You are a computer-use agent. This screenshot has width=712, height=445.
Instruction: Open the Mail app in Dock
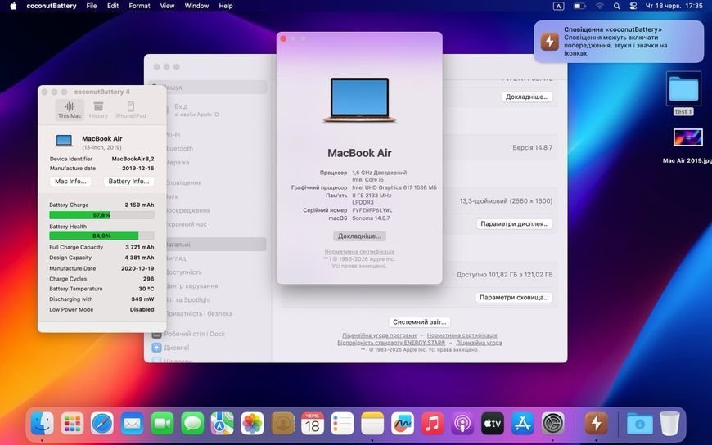coord(132,423)
